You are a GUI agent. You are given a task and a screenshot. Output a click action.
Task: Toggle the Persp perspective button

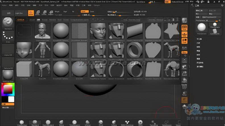click(184, 28)
